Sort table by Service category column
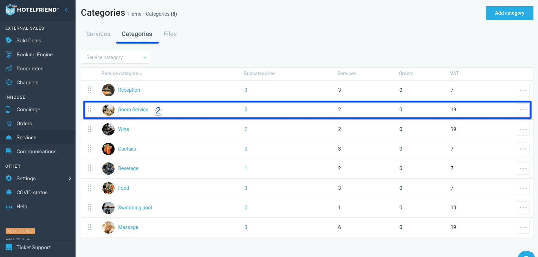This screenshot has width=538, height=257. (x=121, y=74)
